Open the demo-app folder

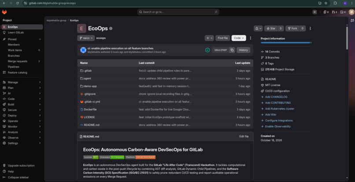[x=90, y=86]
